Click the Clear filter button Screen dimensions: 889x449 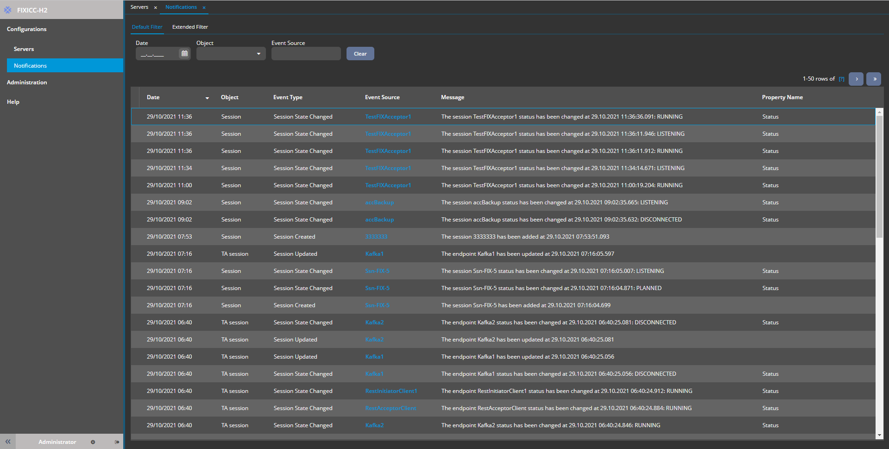coord(360,54)
